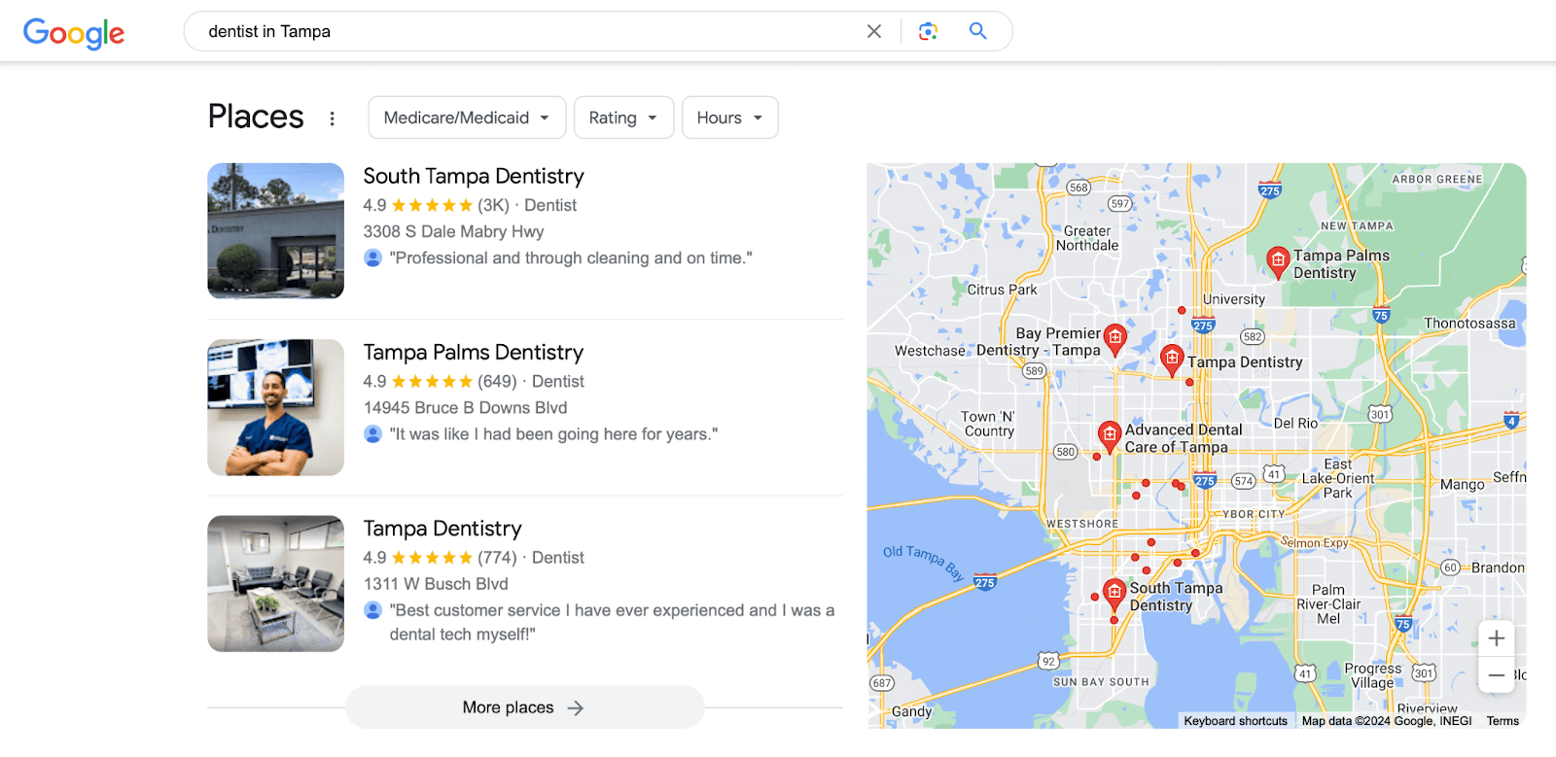Click the More places button

524,707
